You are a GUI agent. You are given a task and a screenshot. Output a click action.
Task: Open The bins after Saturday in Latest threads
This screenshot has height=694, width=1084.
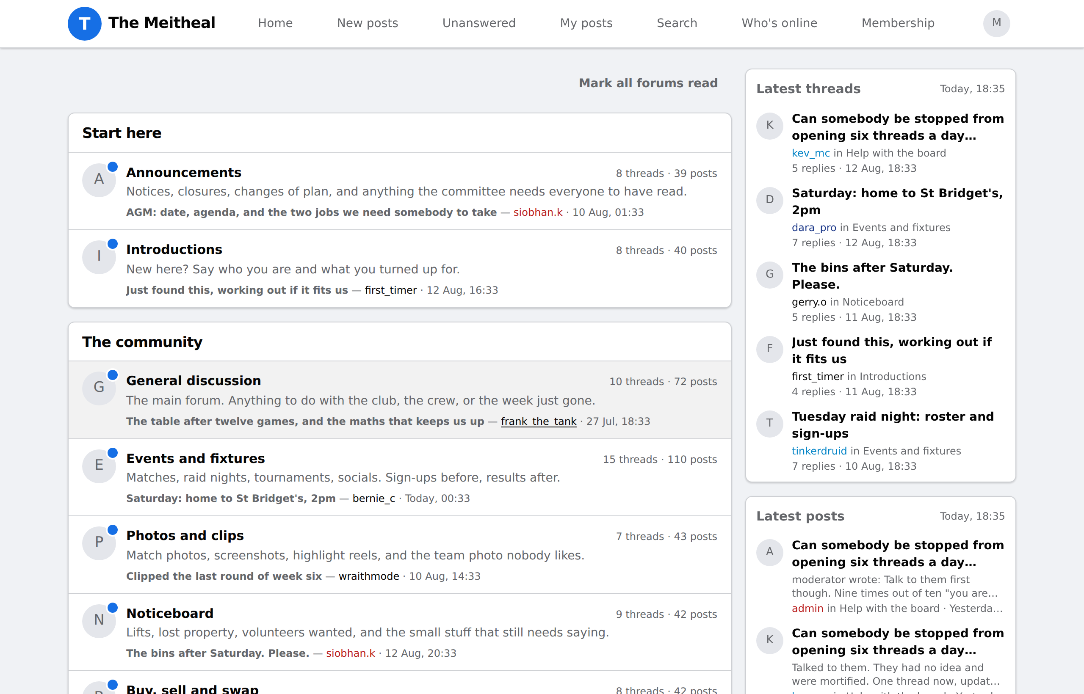872,276
